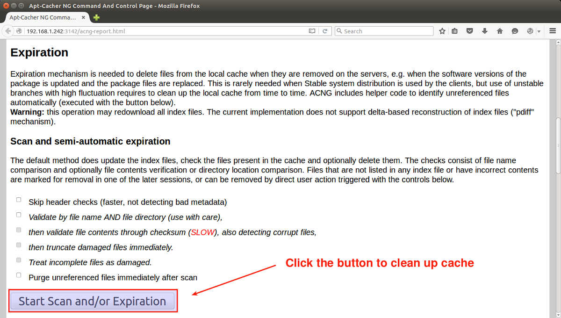Focus the address bar URL field
Image resolution: width=561 pixels, height=318 pixels.
pyautogui.click(x=166, y=31)
